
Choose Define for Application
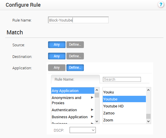tap(75, 68)
